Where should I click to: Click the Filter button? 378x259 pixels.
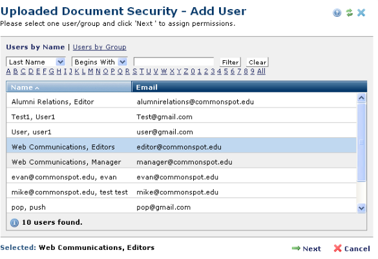(x=230, y=62)
